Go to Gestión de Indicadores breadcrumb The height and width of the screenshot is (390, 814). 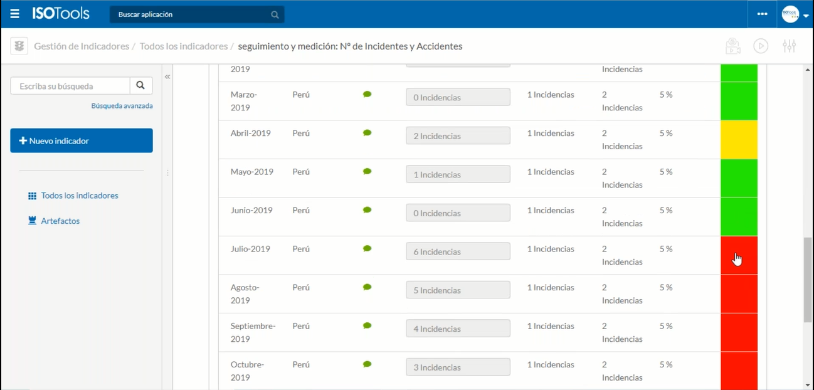point(82,46)
